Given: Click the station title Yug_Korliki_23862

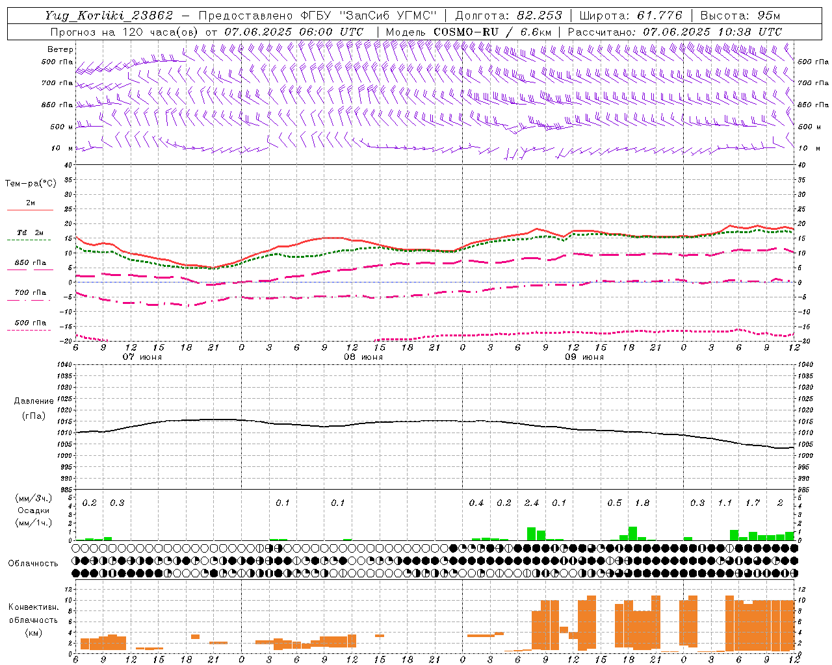Looking at the screenshot, I should click(x=109, y=16).
